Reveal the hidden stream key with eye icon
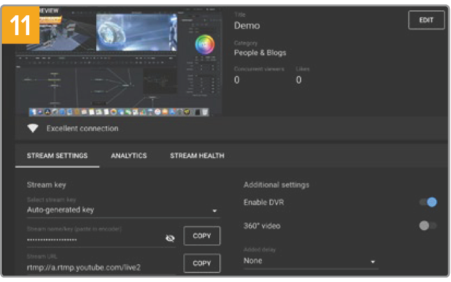This screenshot has width=451, height=282. pos(169,238)
